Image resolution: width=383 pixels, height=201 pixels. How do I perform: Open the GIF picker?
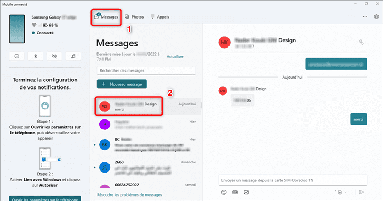click(235, 192)
